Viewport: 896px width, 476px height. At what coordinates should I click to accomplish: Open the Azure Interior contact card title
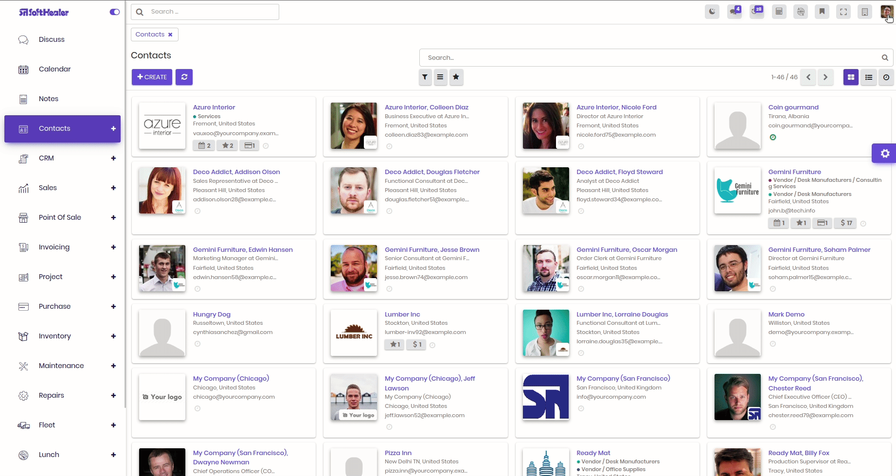coord(214,107)
